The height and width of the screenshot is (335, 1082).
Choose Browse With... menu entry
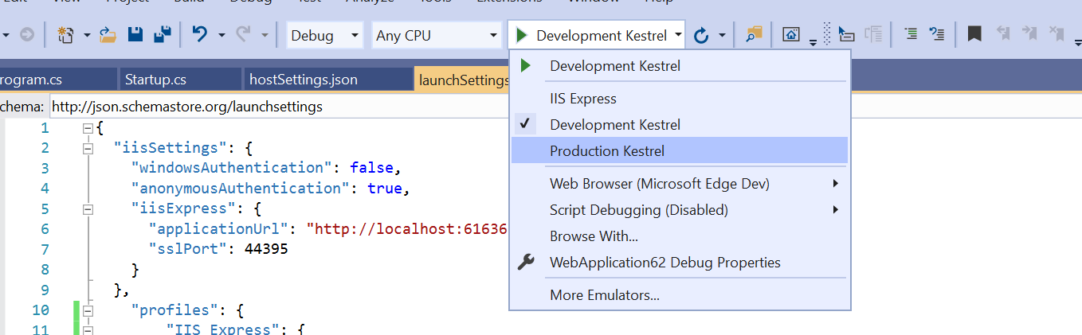pos(679,236)
